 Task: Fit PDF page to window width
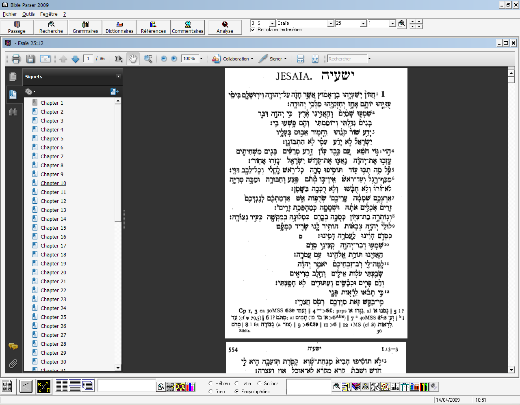point(301,59)
